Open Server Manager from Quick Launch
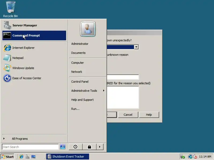Viewport: 214px width, 160px height. 28,157
